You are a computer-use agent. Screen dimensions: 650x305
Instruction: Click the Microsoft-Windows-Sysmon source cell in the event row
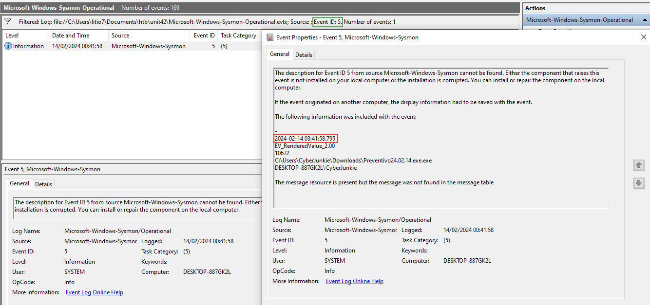pyautogui.click(x=149, y=46)
